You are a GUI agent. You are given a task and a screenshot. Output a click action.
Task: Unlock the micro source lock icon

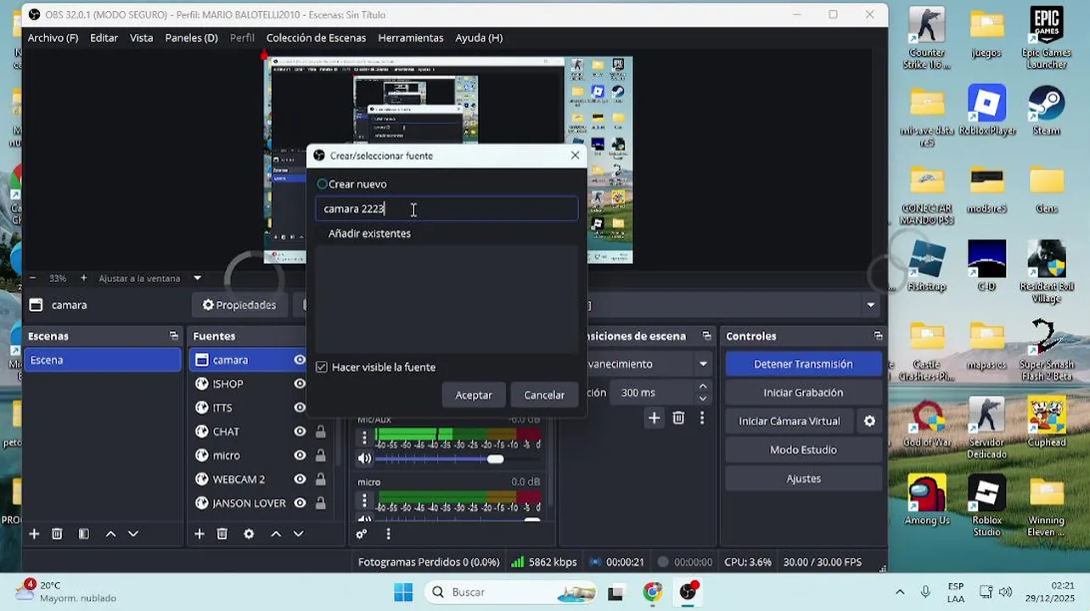320,456
